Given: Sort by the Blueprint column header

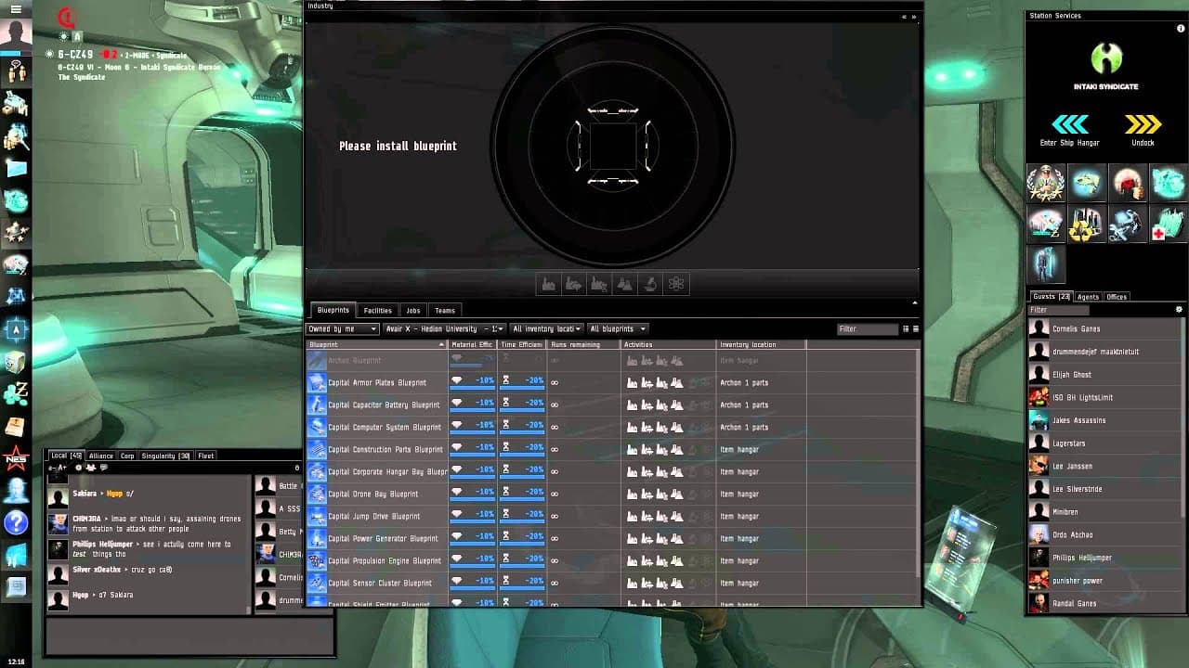Looking at the screenshot, I should [x=377, y=345].
